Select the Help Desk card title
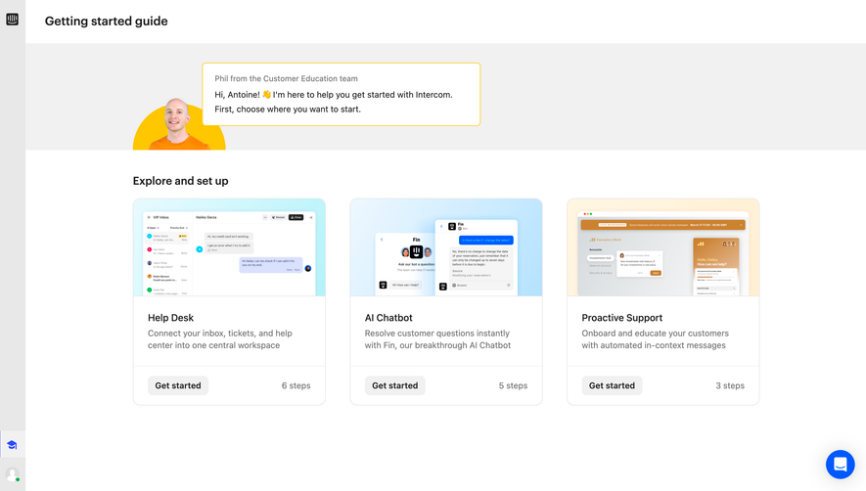 pos(170,318)
